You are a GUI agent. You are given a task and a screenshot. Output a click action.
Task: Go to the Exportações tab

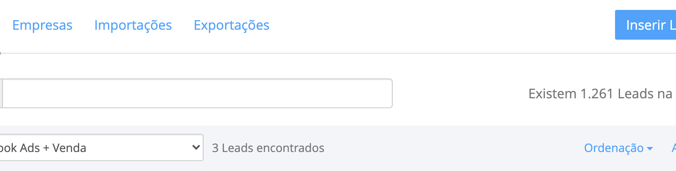(231, 25)
